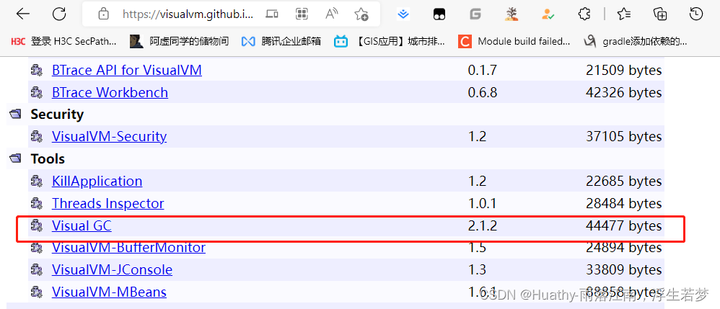Open the Visual GC plugin link

[x=82, y=225]
